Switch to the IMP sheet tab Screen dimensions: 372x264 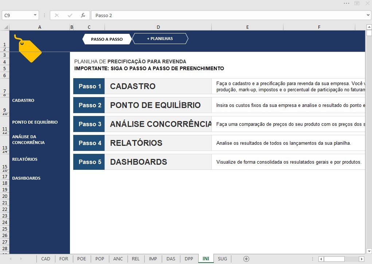(153, 259)
